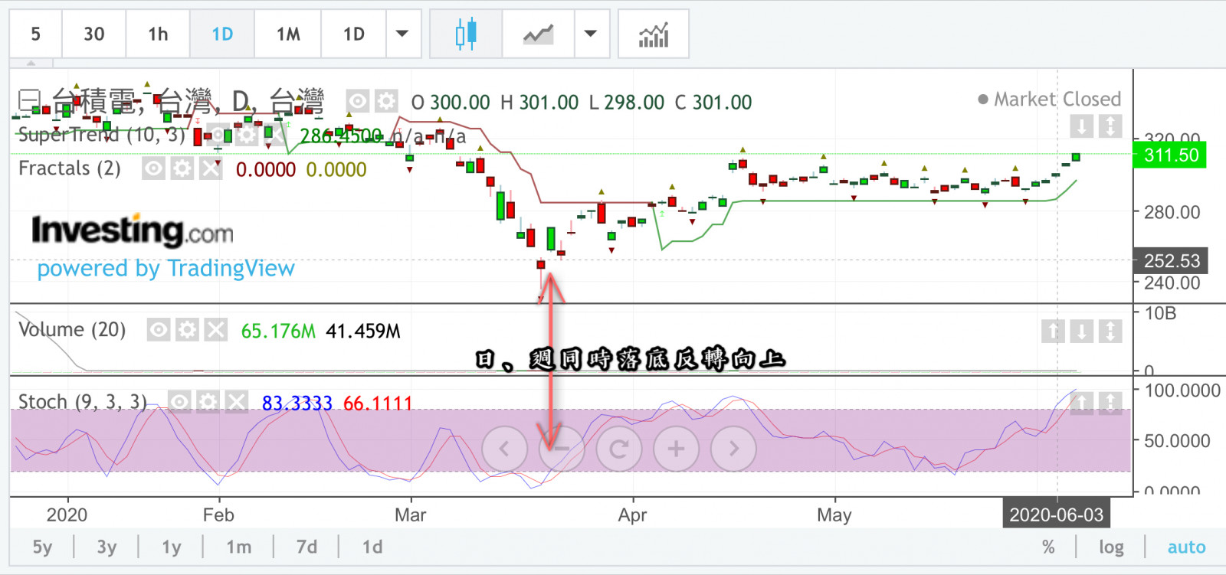The width and height of the screenshot is (1226, 575).
Task: Expand the time interval dropdown arrow
Action: pyautogui.click(x=402, y=34)
